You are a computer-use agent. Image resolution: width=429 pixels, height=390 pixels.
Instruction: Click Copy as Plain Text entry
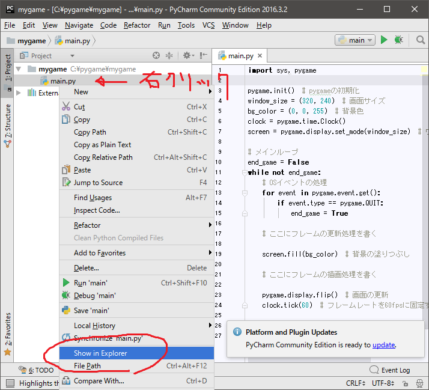pyautogui.click(x=136, y=144)
